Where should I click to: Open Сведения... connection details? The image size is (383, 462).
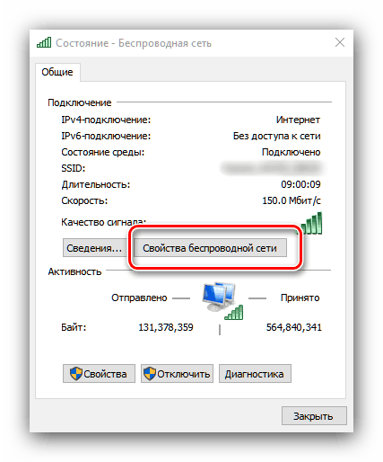coord(94,248)
